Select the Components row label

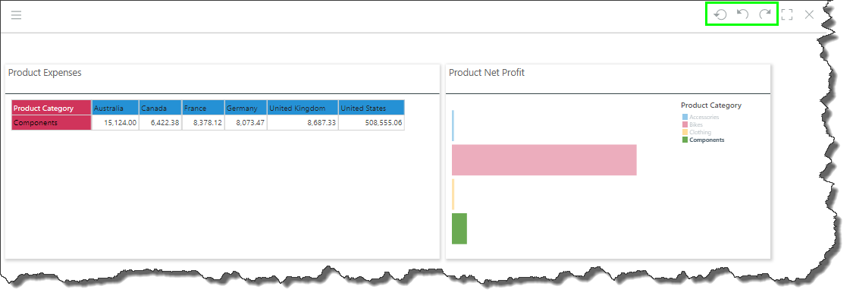[52, 123]
